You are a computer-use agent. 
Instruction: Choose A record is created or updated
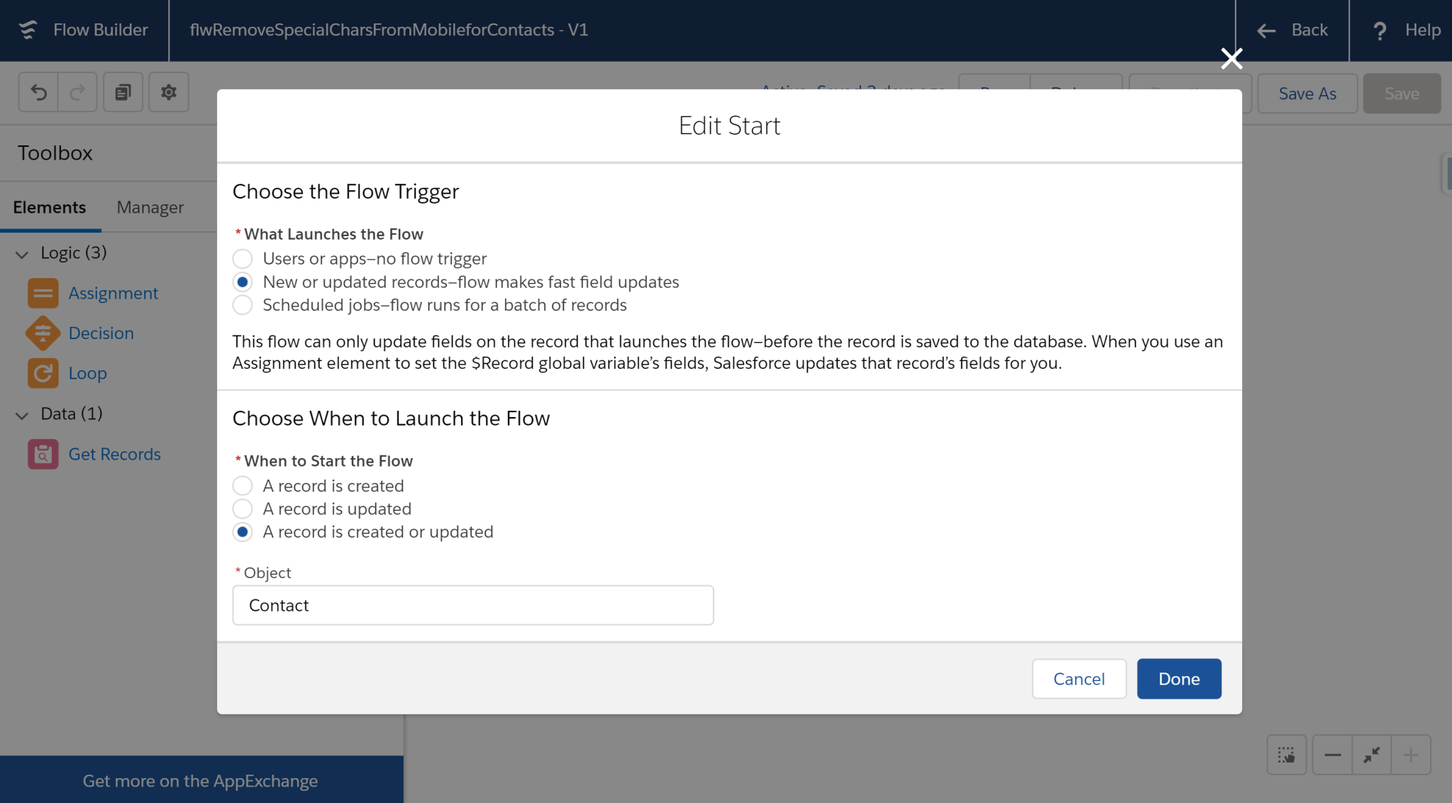pyautogui.click(x=243, y=532)
